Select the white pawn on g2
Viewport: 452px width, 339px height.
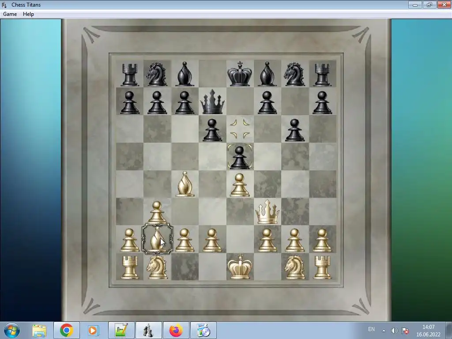(294, 240)
